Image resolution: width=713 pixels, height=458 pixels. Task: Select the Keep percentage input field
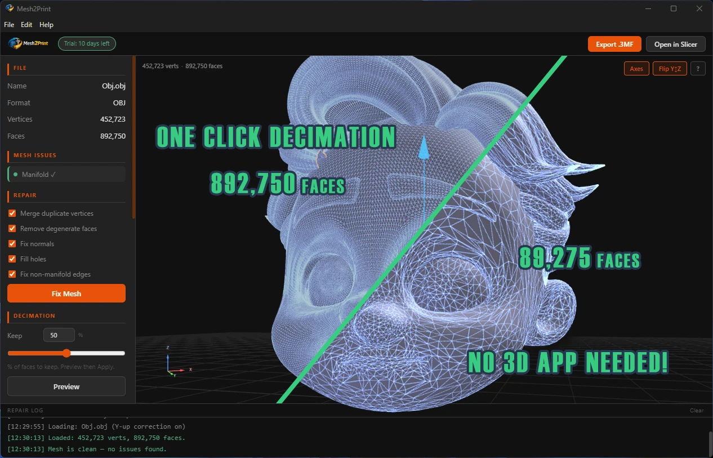coord(59,335)
